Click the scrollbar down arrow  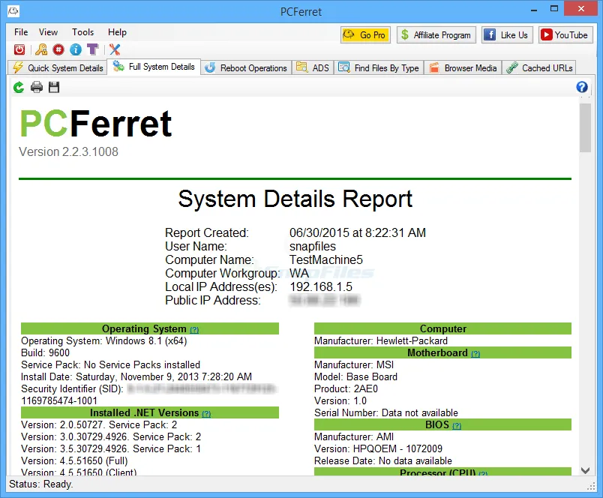585,470
